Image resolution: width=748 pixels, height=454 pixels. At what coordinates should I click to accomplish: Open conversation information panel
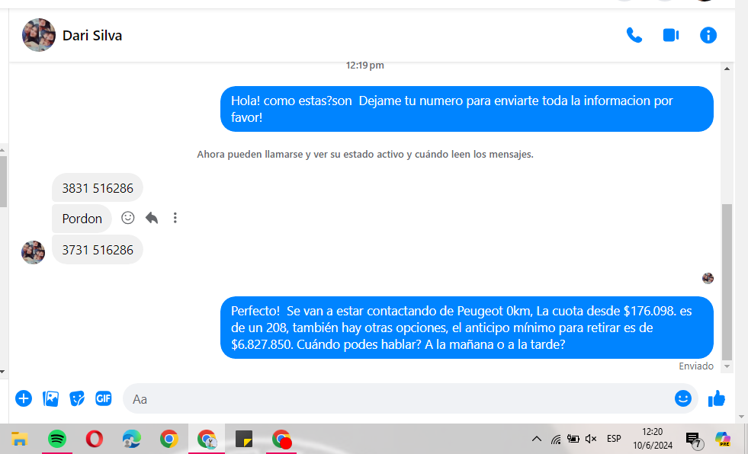pos(708,35)
